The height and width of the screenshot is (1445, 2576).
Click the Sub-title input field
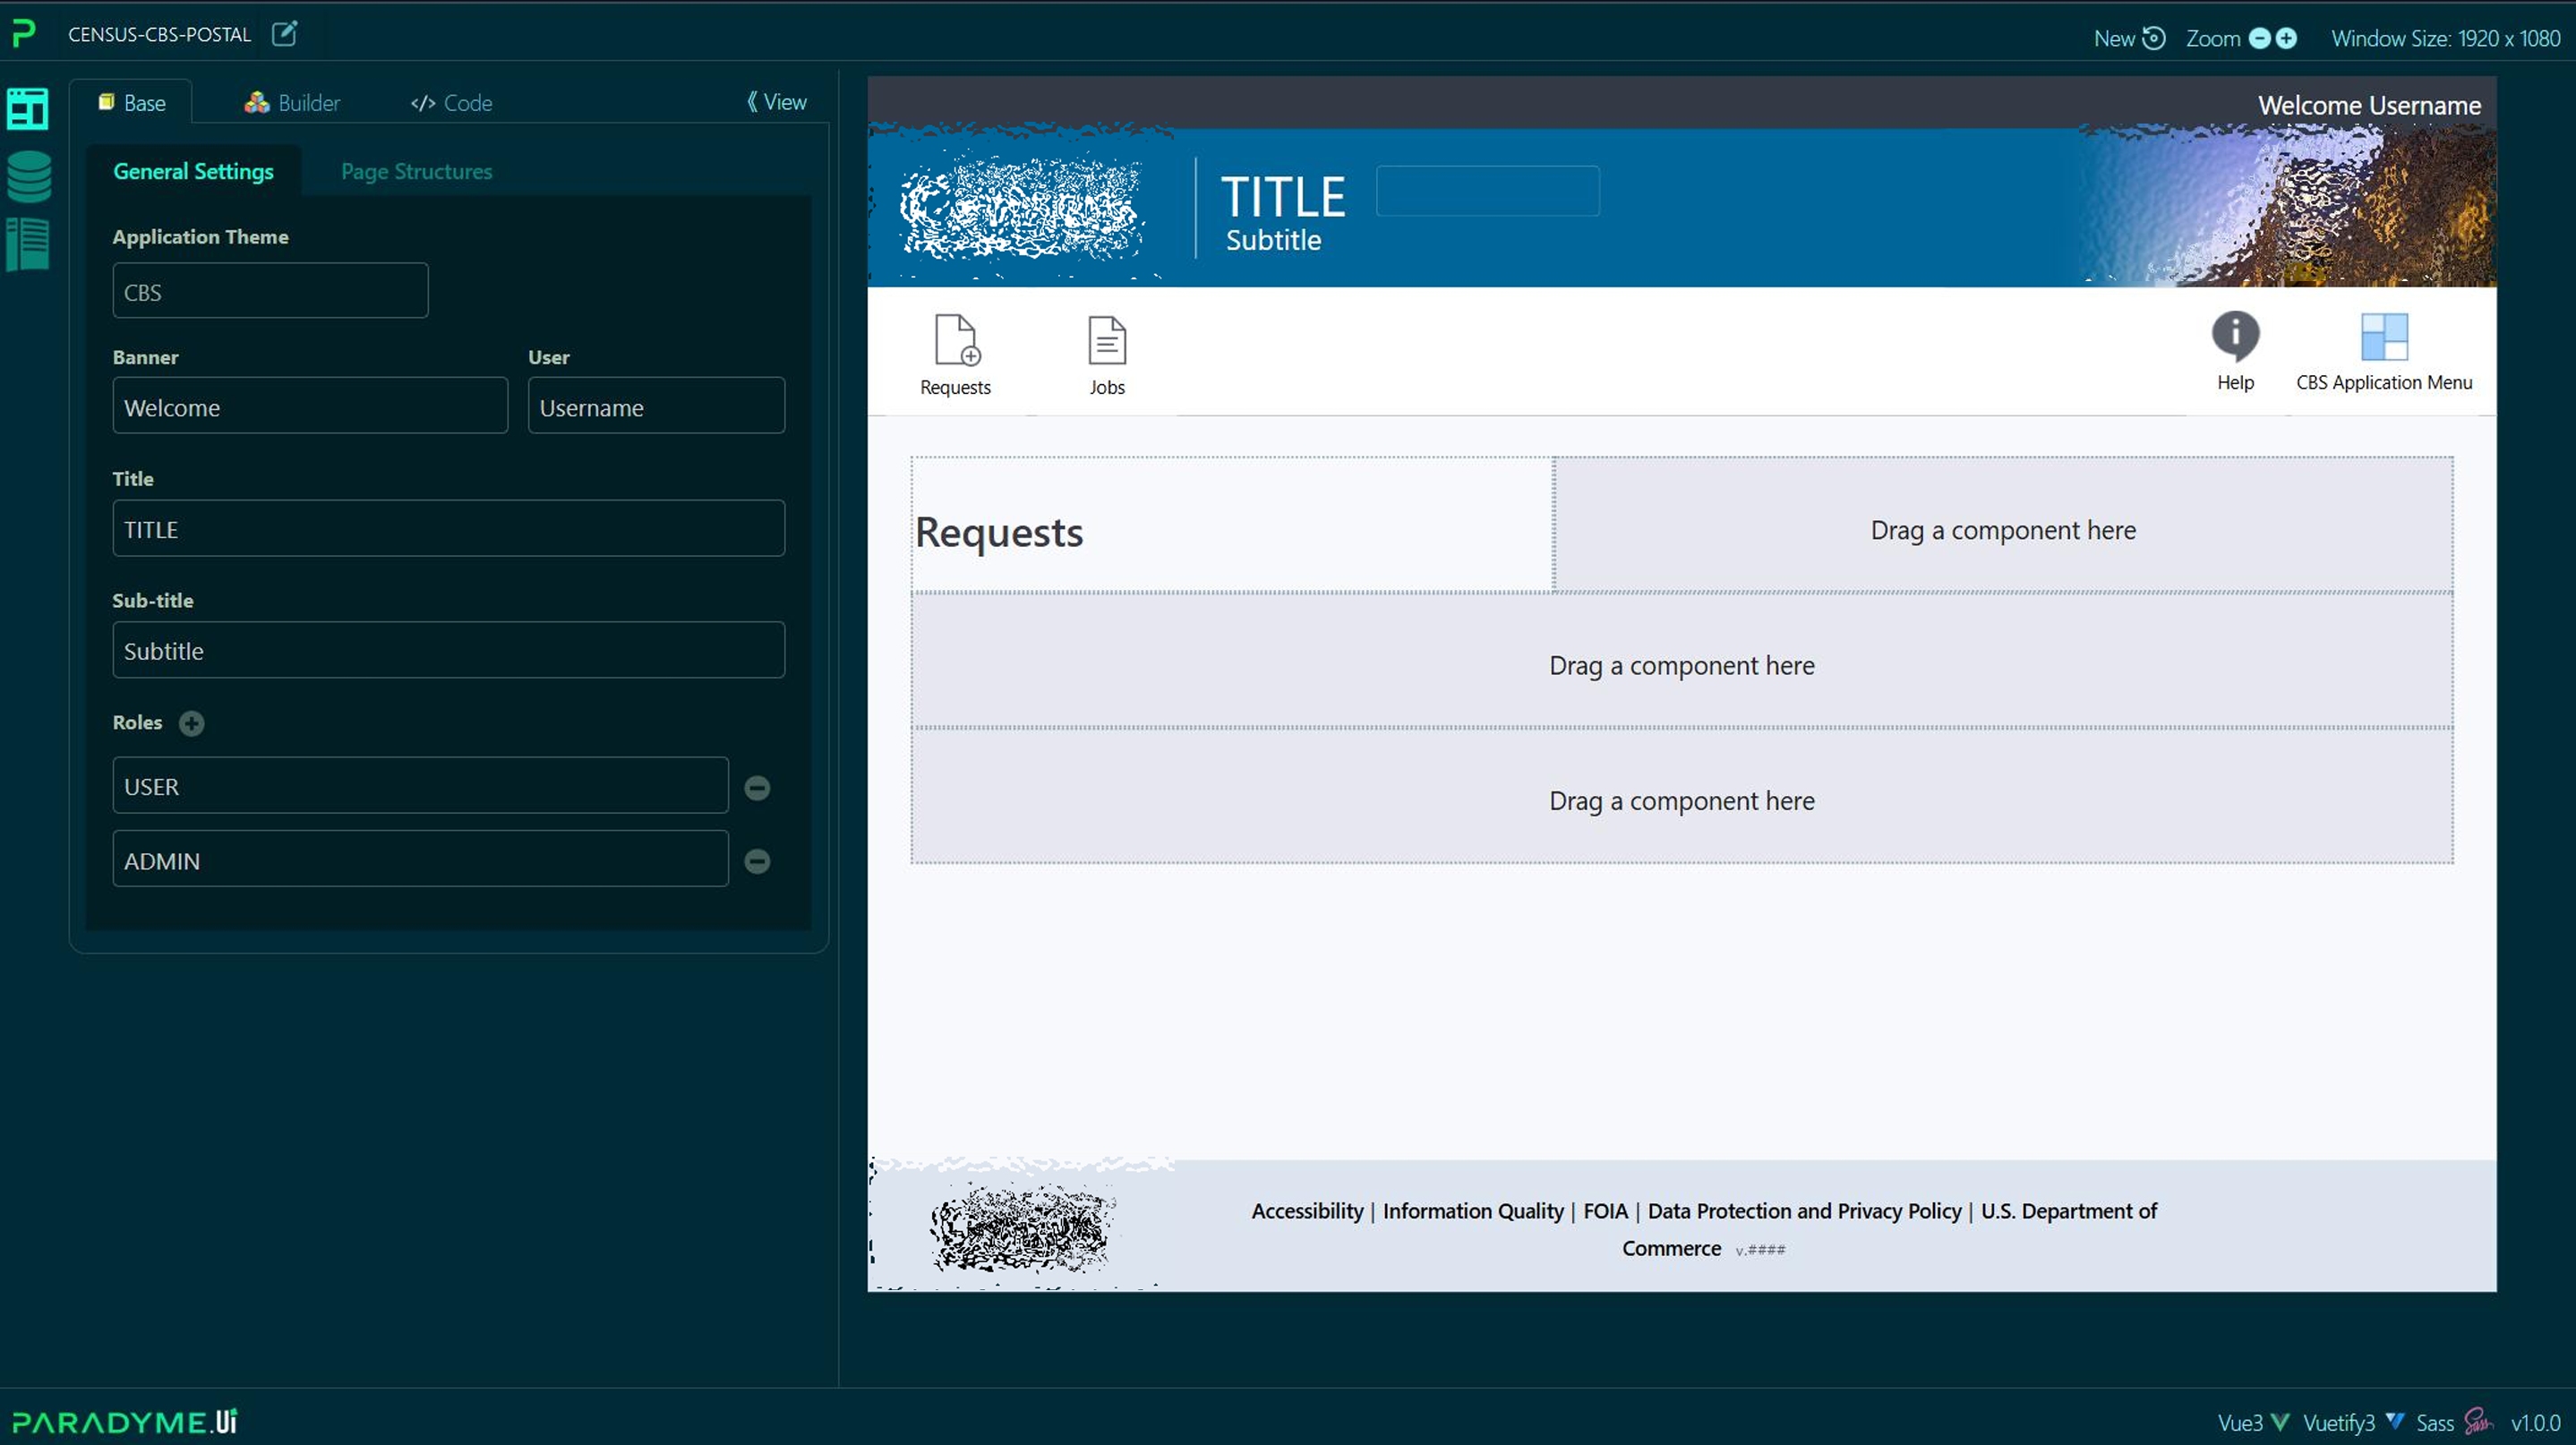pyautogui.click(x=448, y=650)
